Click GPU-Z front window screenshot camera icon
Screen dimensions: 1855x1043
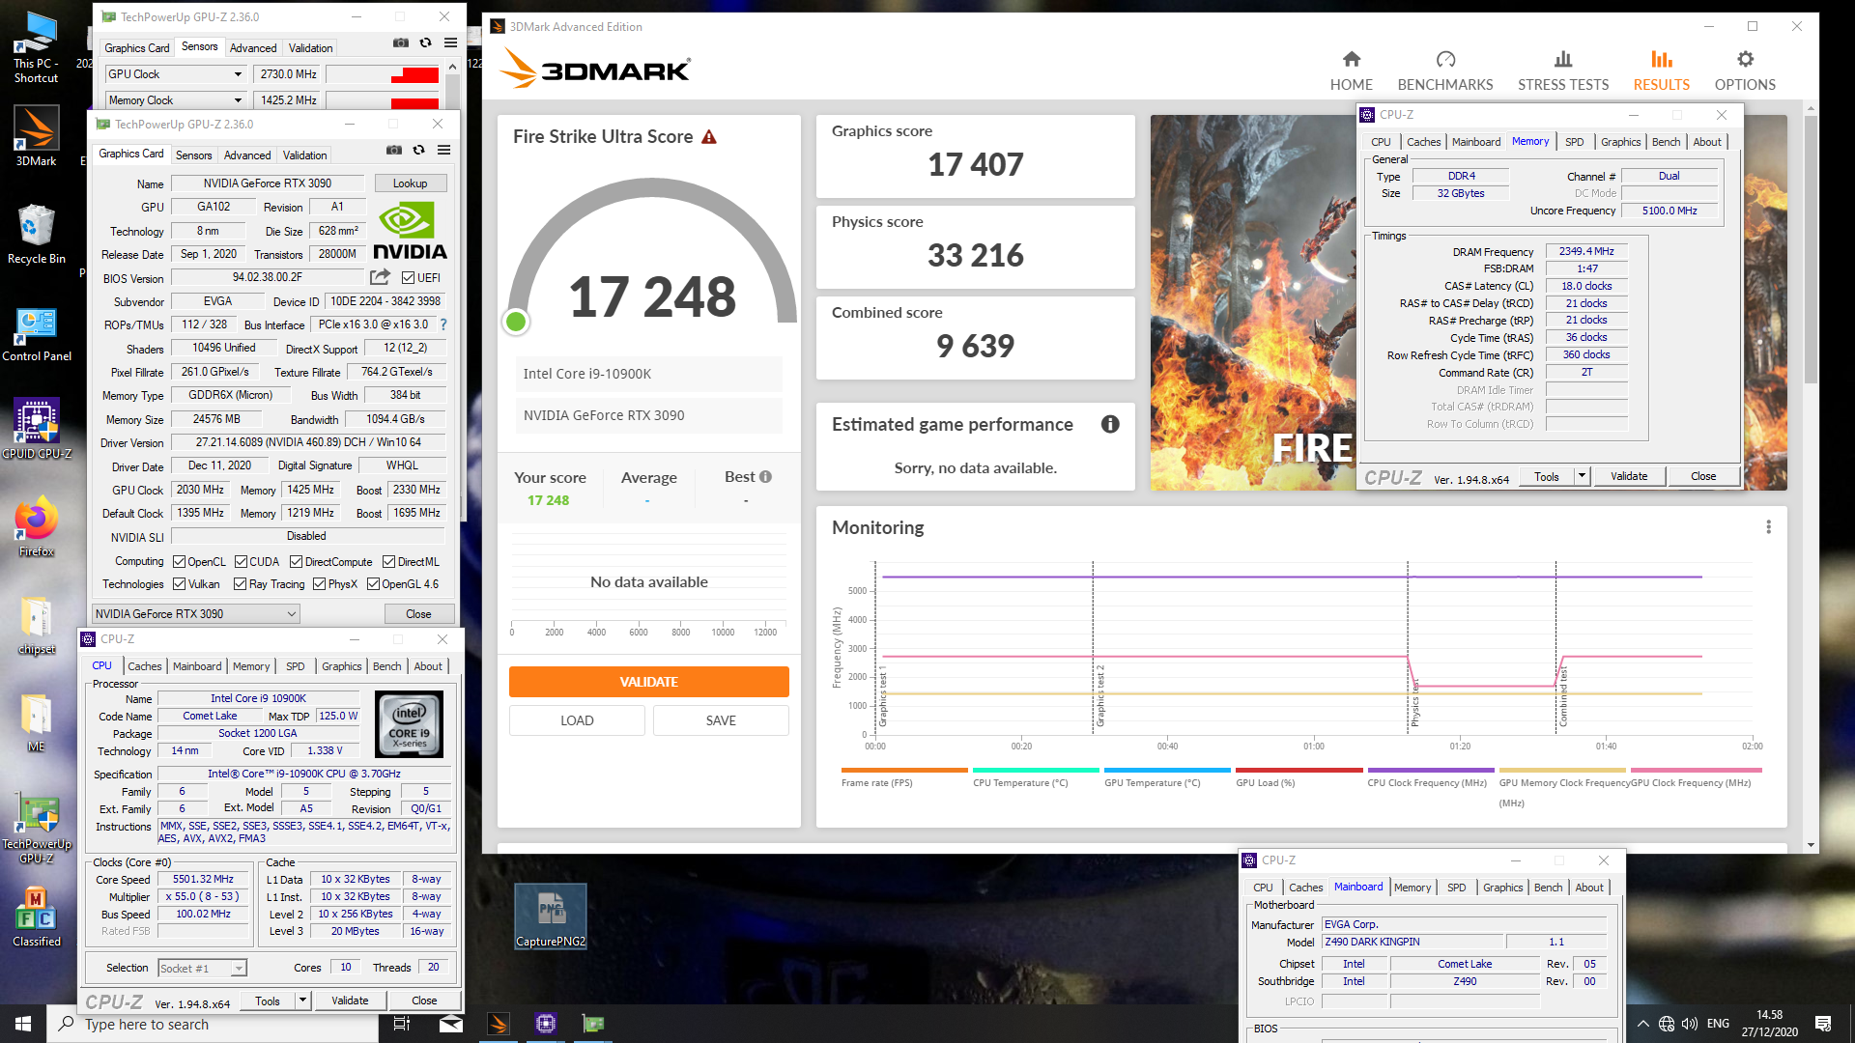click(x=394, y=151)
